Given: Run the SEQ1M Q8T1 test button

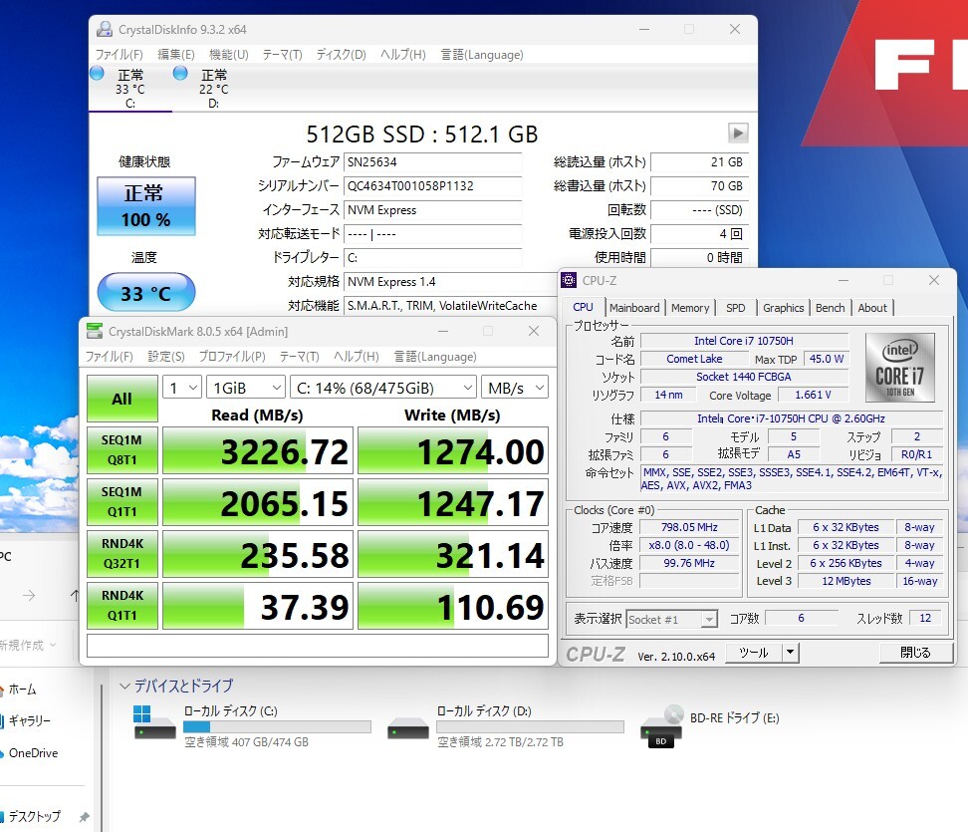Looking at the screenshot, I should [121, 450].
